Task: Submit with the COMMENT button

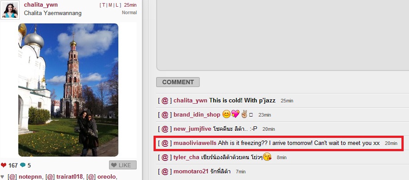Action: tap(178, 82)
